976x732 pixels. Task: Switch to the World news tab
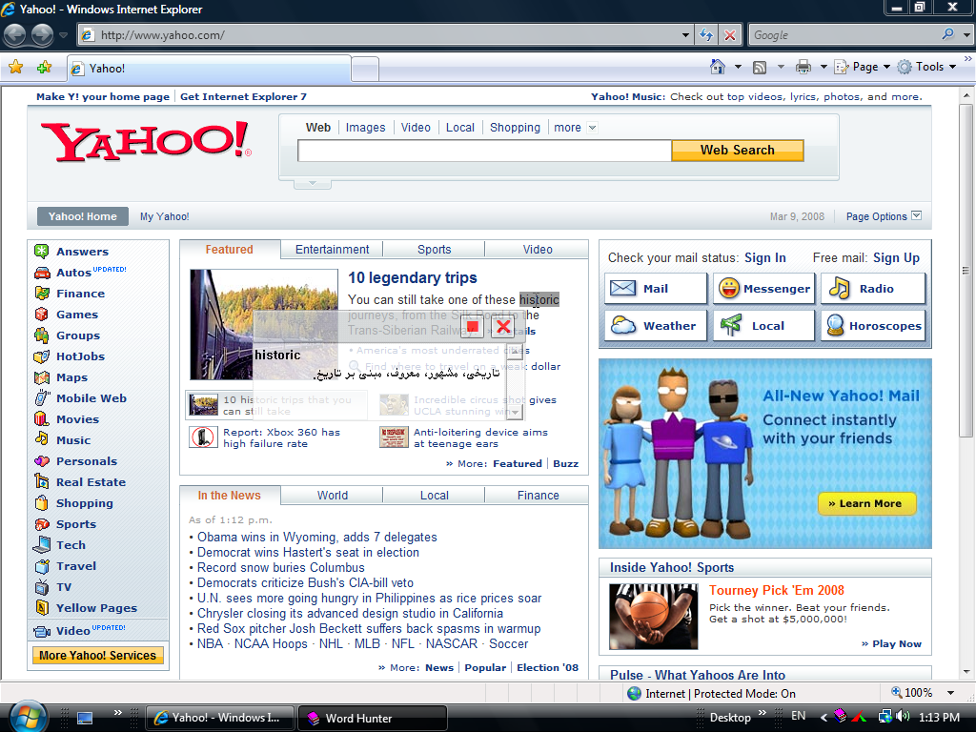[x=332, y=496]
